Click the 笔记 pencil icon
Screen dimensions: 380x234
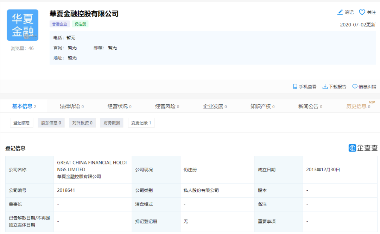tap(340, 12)
